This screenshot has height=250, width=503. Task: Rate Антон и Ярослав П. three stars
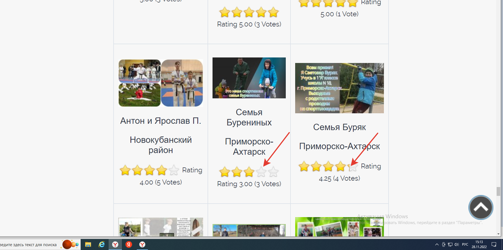(149, 170)
